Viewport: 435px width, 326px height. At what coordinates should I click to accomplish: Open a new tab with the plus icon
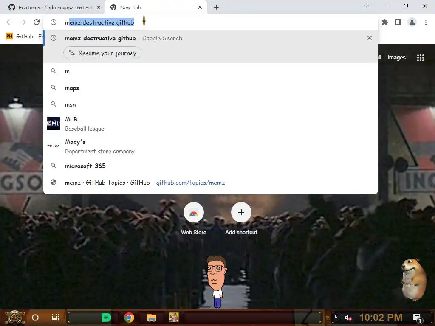216,8
